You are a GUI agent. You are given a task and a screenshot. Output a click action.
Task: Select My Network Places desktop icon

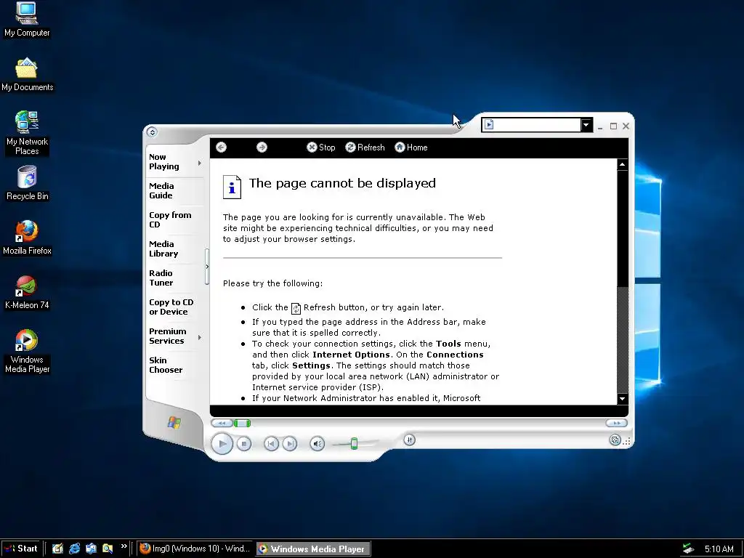[27, 133]
